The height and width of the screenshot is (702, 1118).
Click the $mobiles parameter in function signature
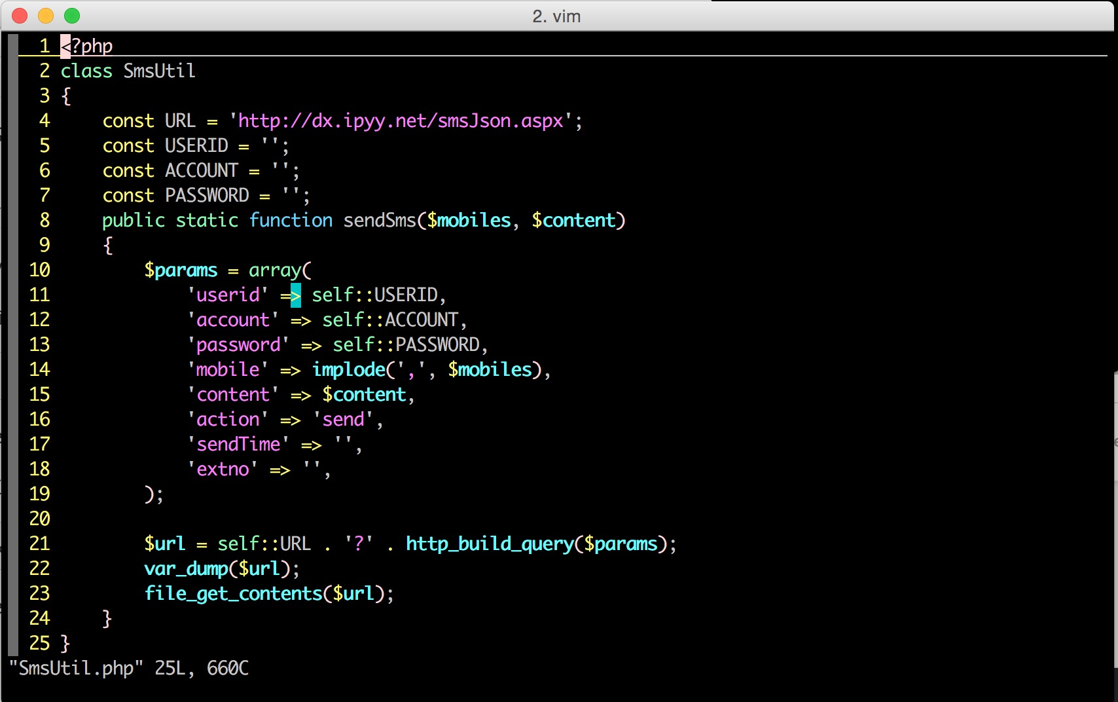pos(469,221)
